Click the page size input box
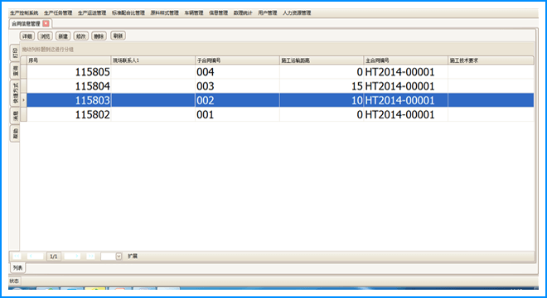Screen dimensions: 547x298 coord(108,256)
